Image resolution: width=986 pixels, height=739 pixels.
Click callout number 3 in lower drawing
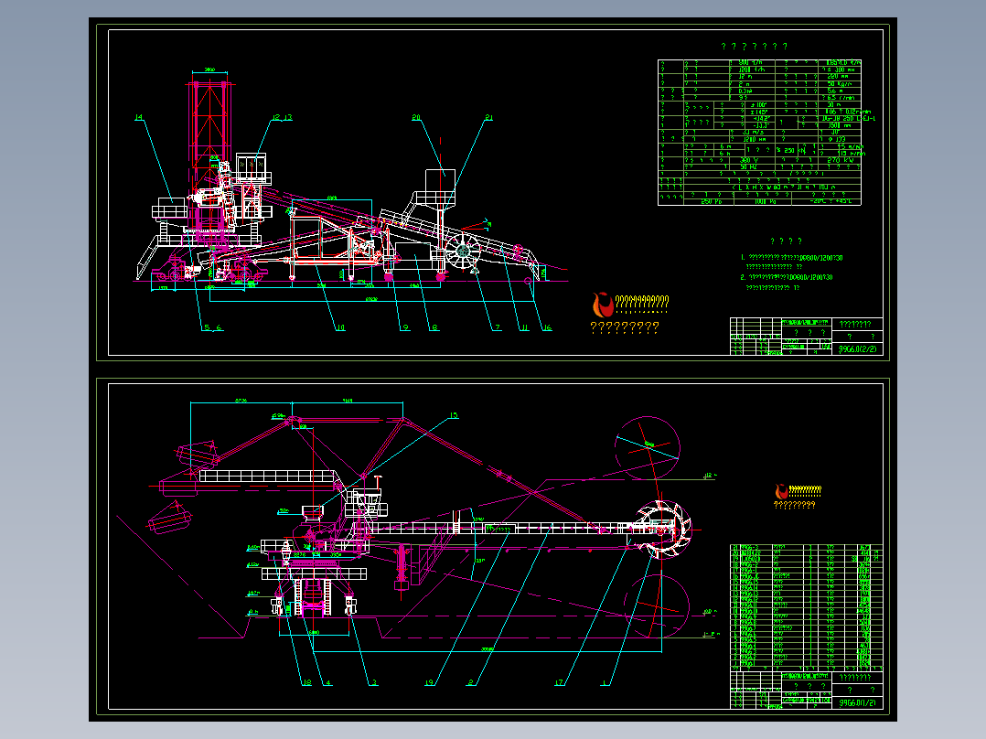374,682
